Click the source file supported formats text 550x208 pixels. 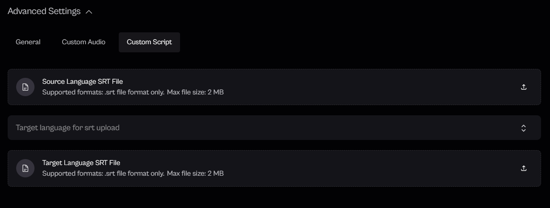pos(103,92)
